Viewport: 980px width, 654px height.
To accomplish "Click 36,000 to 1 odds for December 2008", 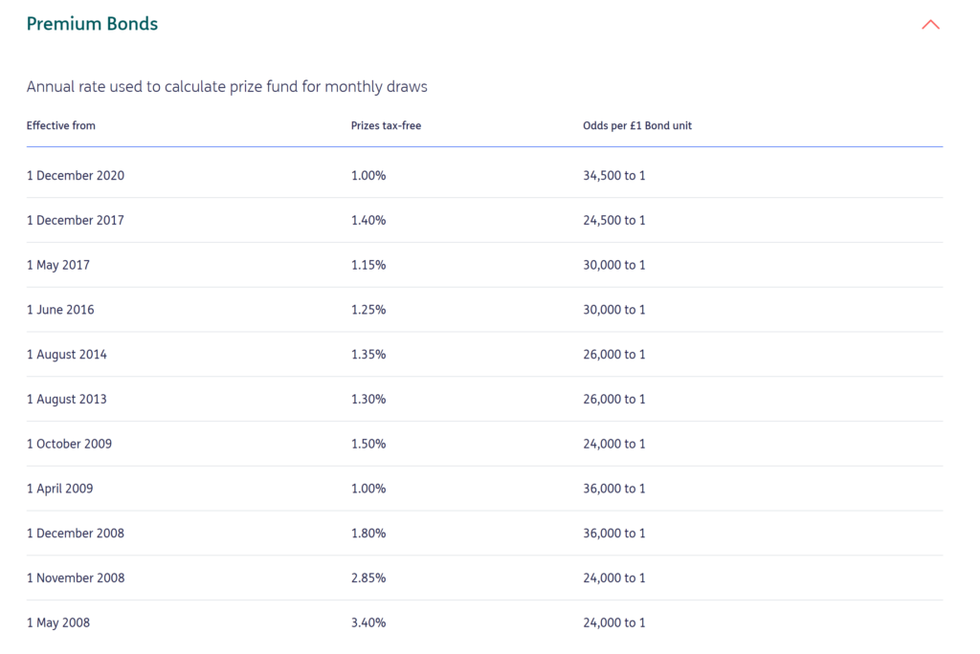I will [613, 534].
